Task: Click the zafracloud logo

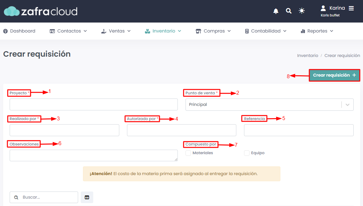Action: click(41, 11)
